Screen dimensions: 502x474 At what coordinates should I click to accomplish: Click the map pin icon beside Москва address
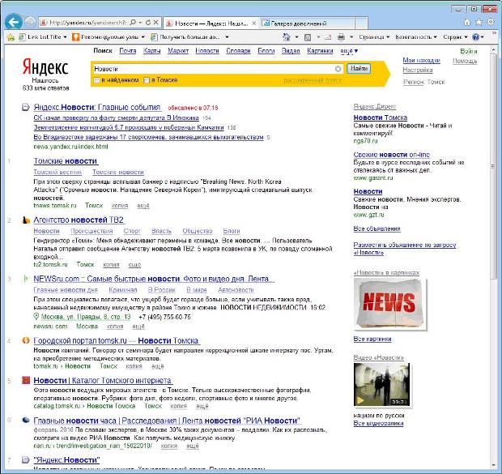click(36, 317)
